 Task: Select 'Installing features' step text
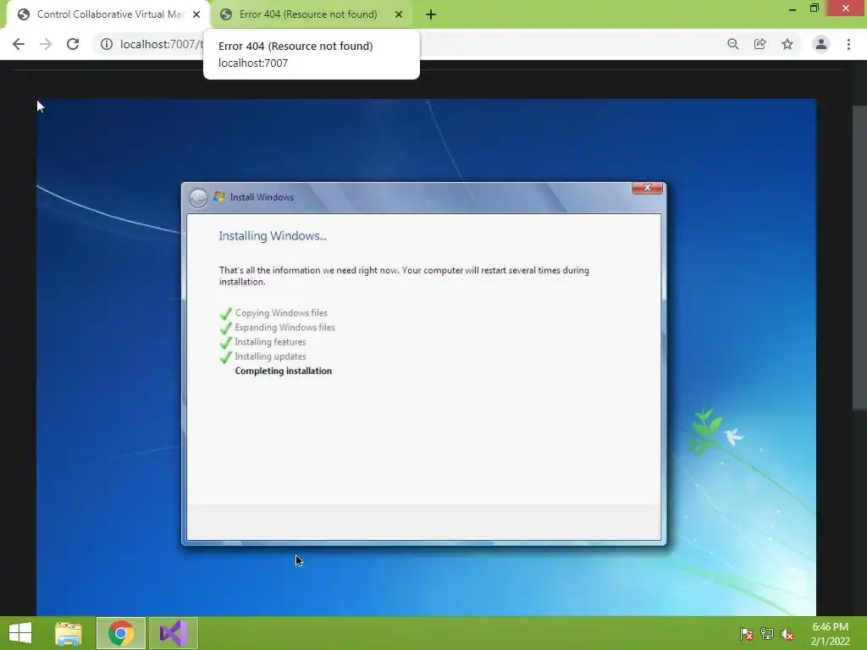click(270, 342)
